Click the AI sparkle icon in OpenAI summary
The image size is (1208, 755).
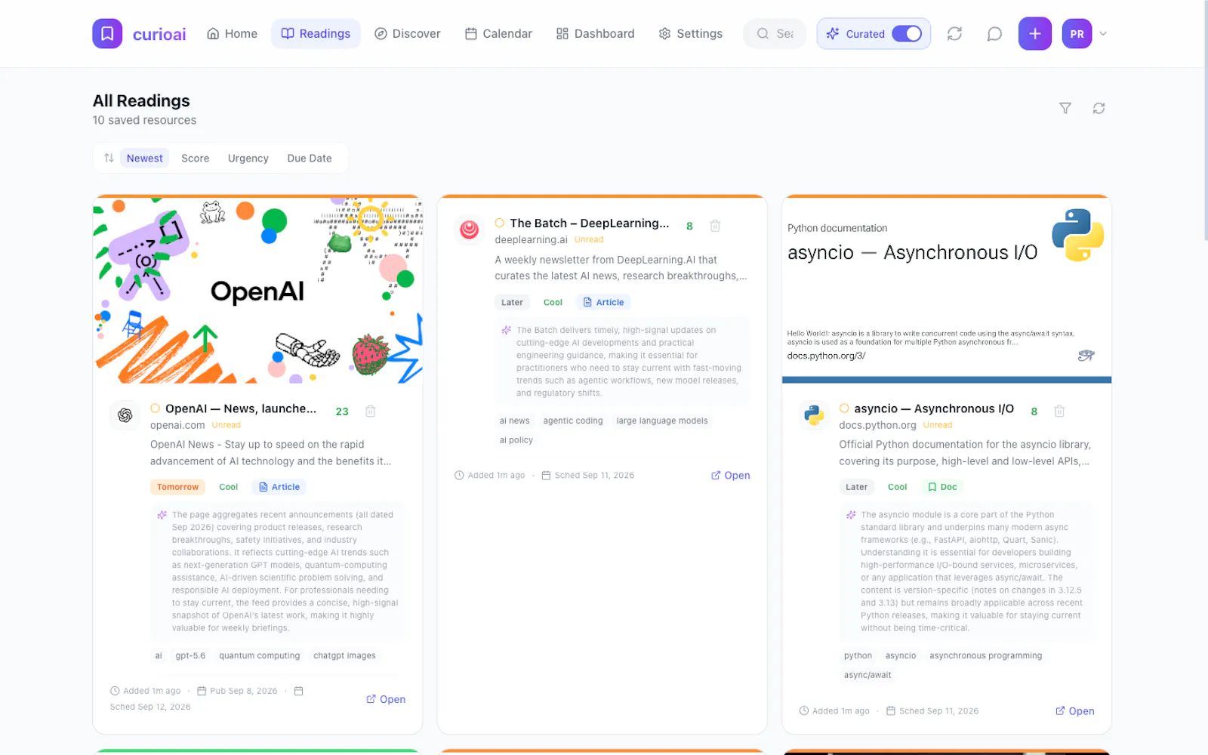[162, 515]
